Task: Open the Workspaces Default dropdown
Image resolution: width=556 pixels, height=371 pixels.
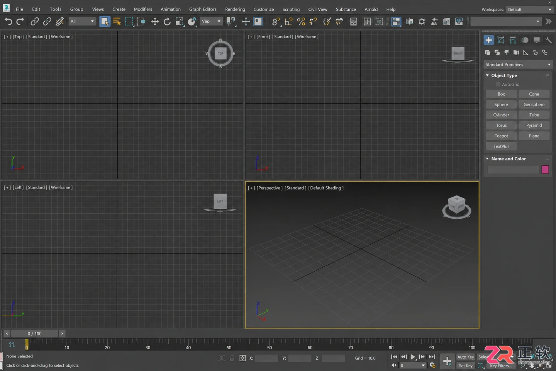Action: (530, 9)
